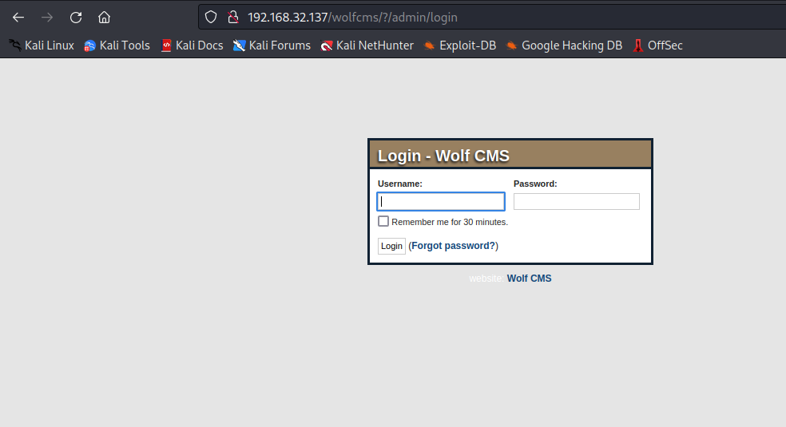The width and height of the screenshot is (786, 427).
Task: Follow the Forgot password? link
Action: 454,246
